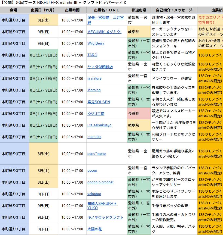Click the yokogao link
Viewport: 223px width, 235px height.
[94, 194]
